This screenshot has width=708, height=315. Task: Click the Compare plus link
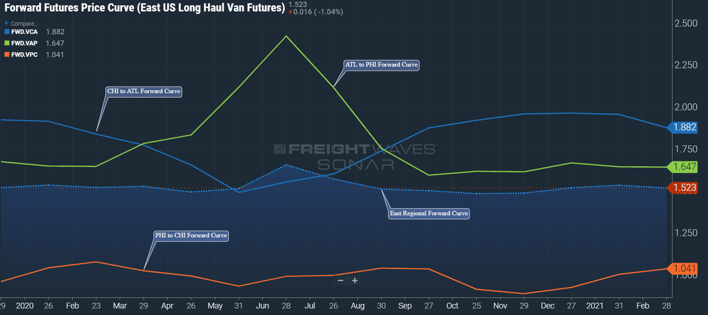pos(21,24)
